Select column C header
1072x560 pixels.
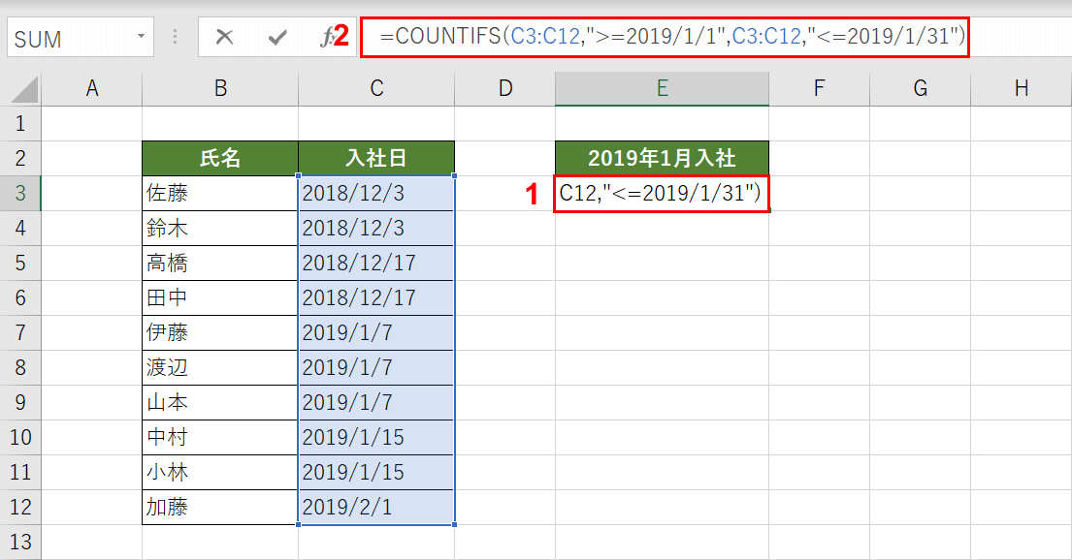[x=376, y=89]
